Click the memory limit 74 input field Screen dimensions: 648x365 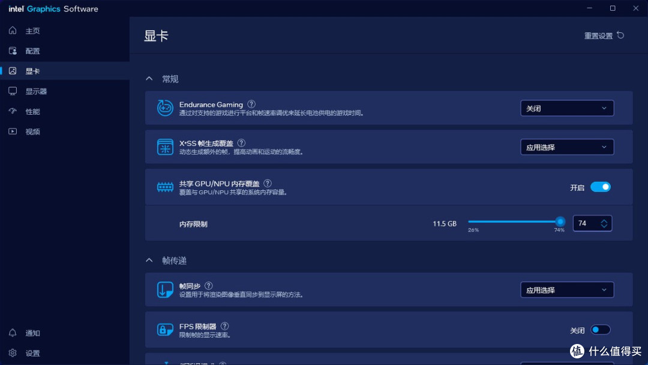click(592, 223)
